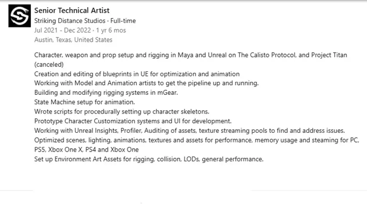Viewport: 367px width, 206px height.
Task: Click the Optimized scenes, lighting line
Action: point(196,140)
